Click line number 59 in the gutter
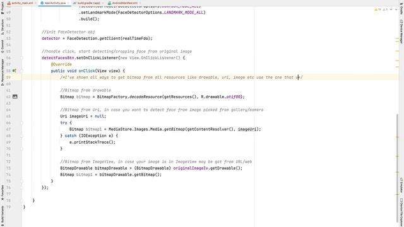Screen dimensions: 404x227 (8, 77)
